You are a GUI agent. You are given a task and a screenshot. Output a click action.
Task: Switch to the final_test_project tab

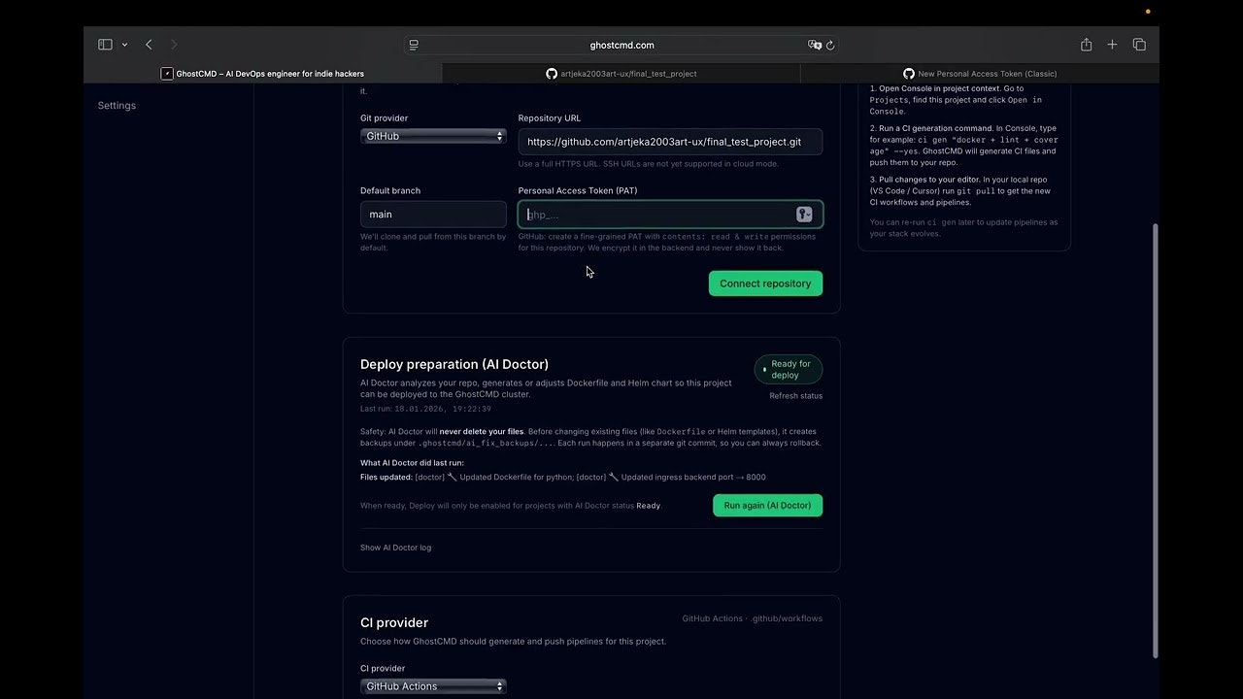point(620,73)
